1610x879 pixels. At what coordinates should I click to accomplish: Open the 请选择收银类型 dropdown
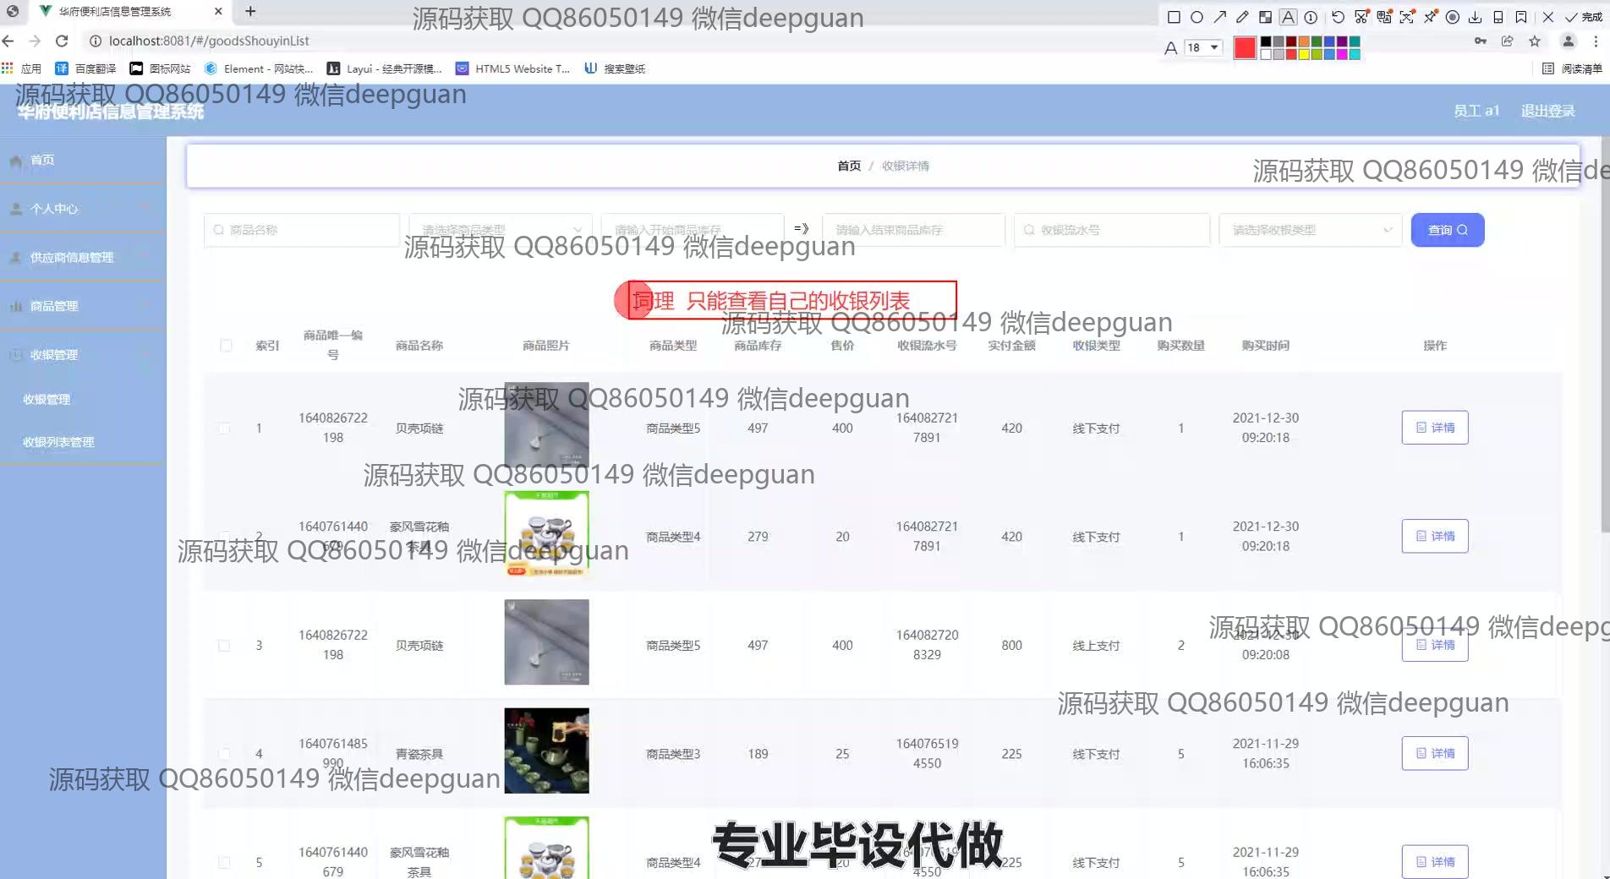point(1311,230)
